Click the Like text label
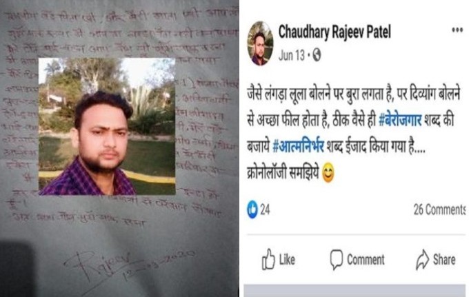Screen dimensions: 469x297 click(x=287, y=259)
